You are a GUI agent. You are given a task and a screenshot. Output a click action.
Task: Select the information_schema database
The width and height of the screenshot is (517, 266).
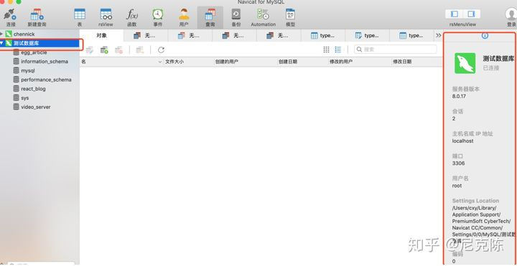pyautogui.click(x=45, y=62)
